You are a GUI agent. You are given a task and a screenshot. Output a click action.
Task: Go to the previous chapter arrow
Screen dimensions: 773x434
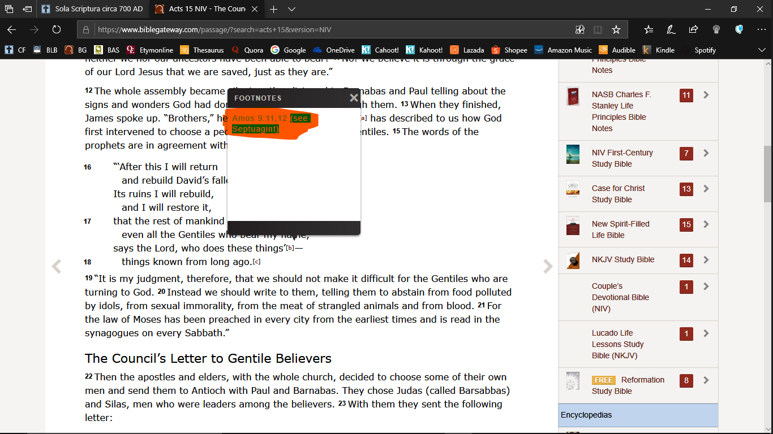(x=56, y=266)
